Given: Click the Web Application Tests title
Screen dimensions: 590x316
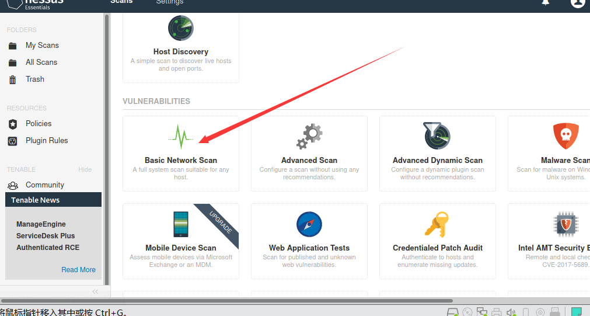Looking at the screenshot, I should pyautogui.click(x=309, y=248).
